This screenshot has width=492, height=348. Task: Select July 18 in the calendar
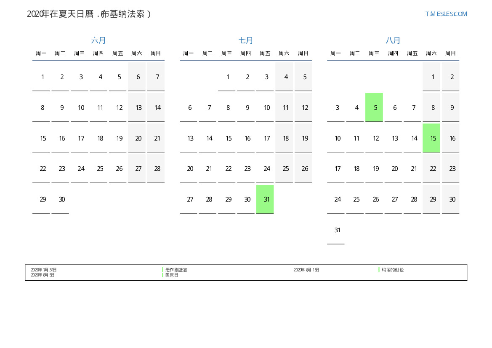(286, 138)
